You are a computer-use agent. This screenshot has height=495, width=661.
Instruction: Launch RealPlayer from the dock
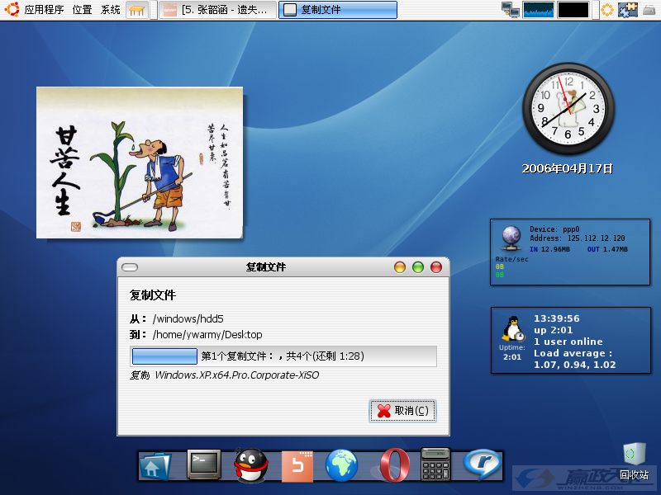click(x=483, y=464)
